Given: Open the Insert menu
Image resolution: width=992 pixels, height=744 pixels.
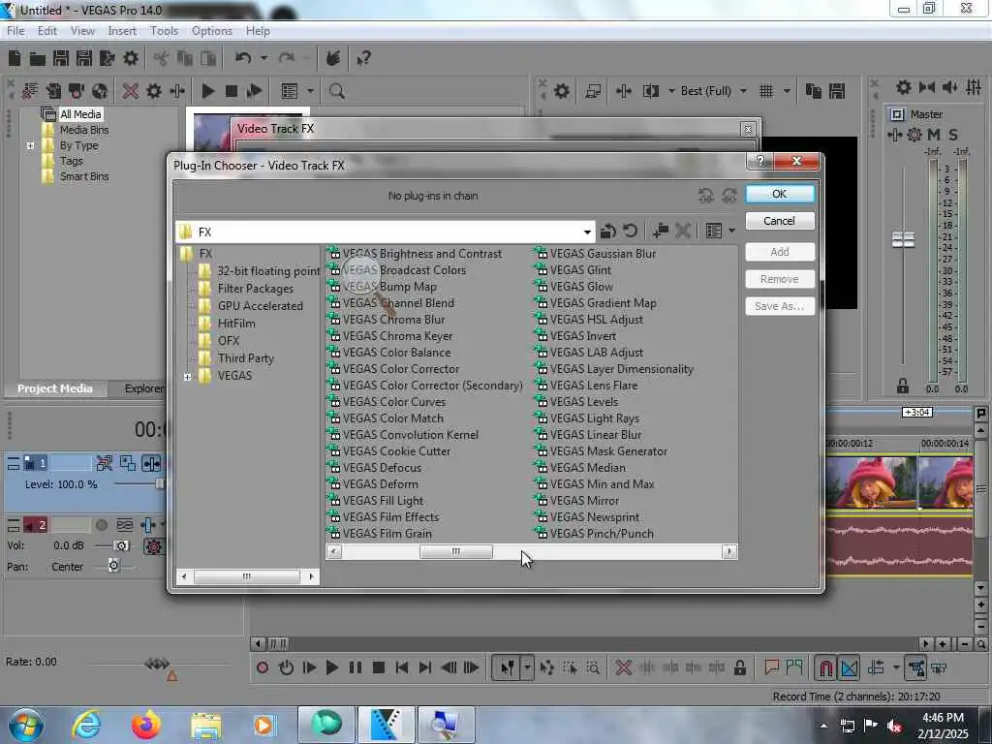Looking at the screenshot, I should click(122, 30).
